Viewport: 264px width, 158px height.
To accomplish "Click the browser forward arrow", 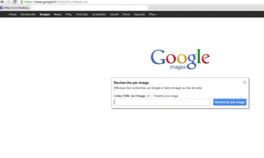I will tap(8, 2).
